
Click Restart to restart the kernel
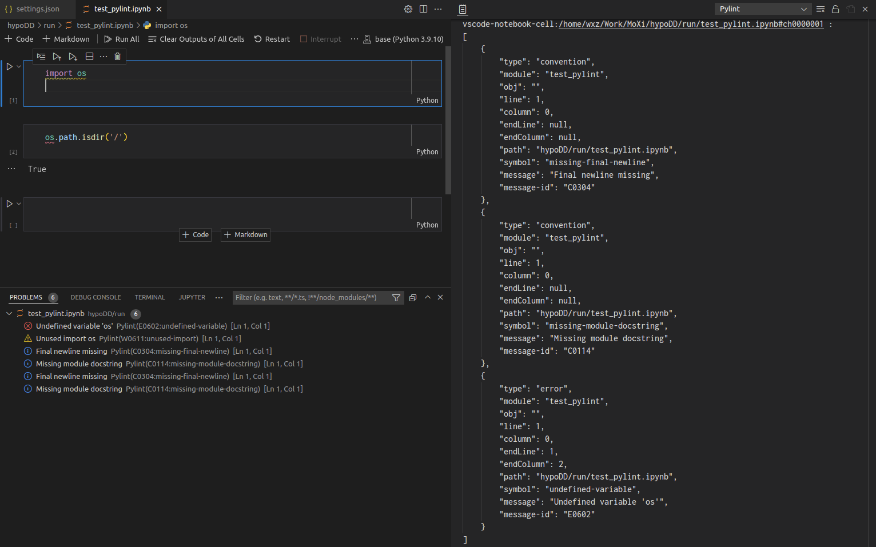pyautogui.click(x=272, y=39)
